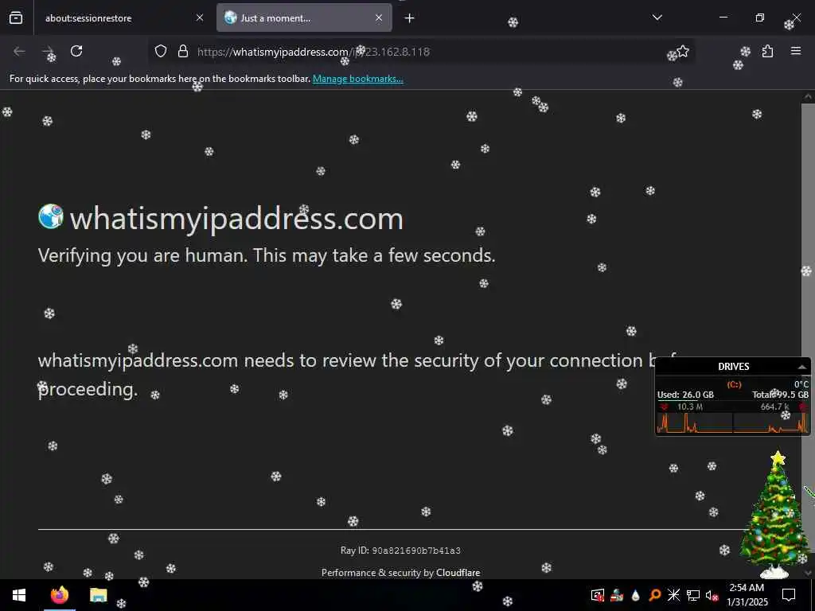Expand the list all tabs dropdown
This screenshot has height=611, width=815.
tap(657, 18)
